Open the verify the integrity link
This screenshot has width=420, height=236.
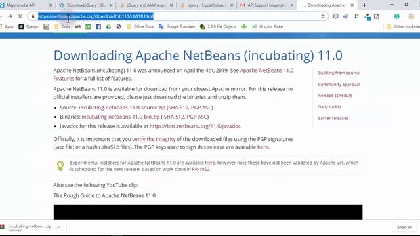tap(154, 139)
